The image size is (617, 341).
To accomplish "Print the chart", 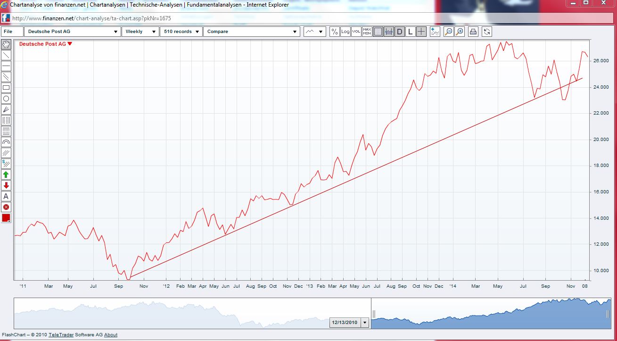I will pyautogui.click(x=473, y=32).
